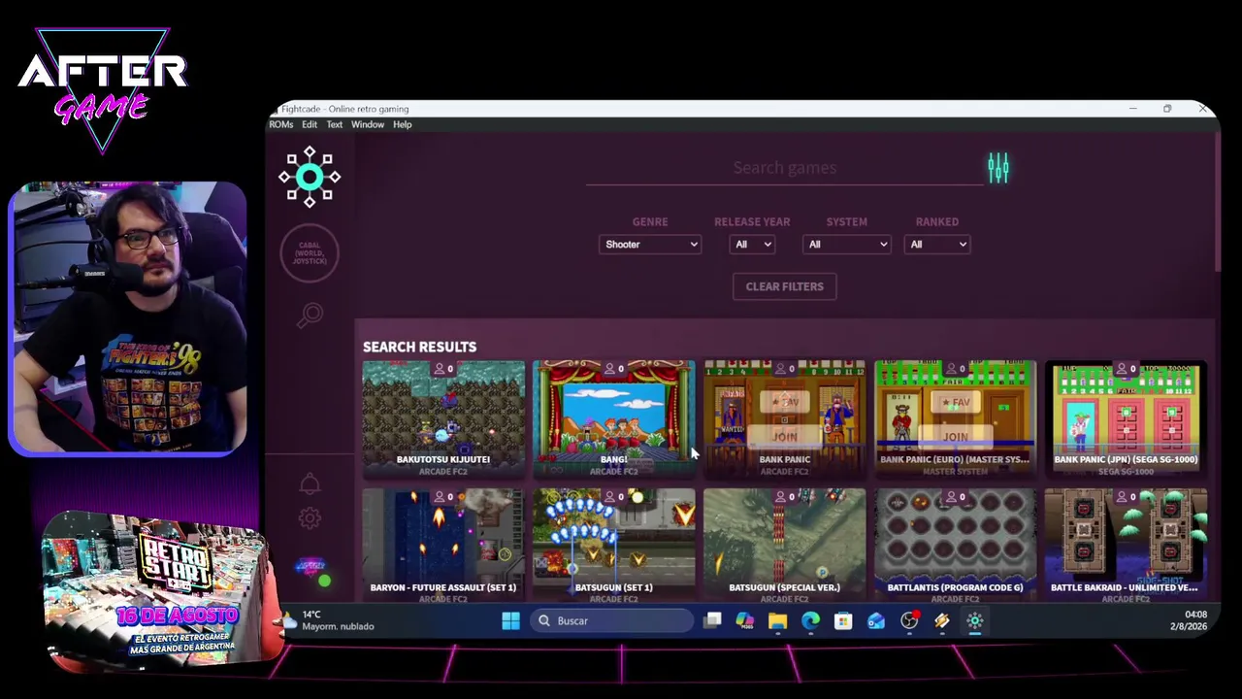Open the Windows Start menu
The height and width of the screenshot is (699, 1242).
(510, 621)
